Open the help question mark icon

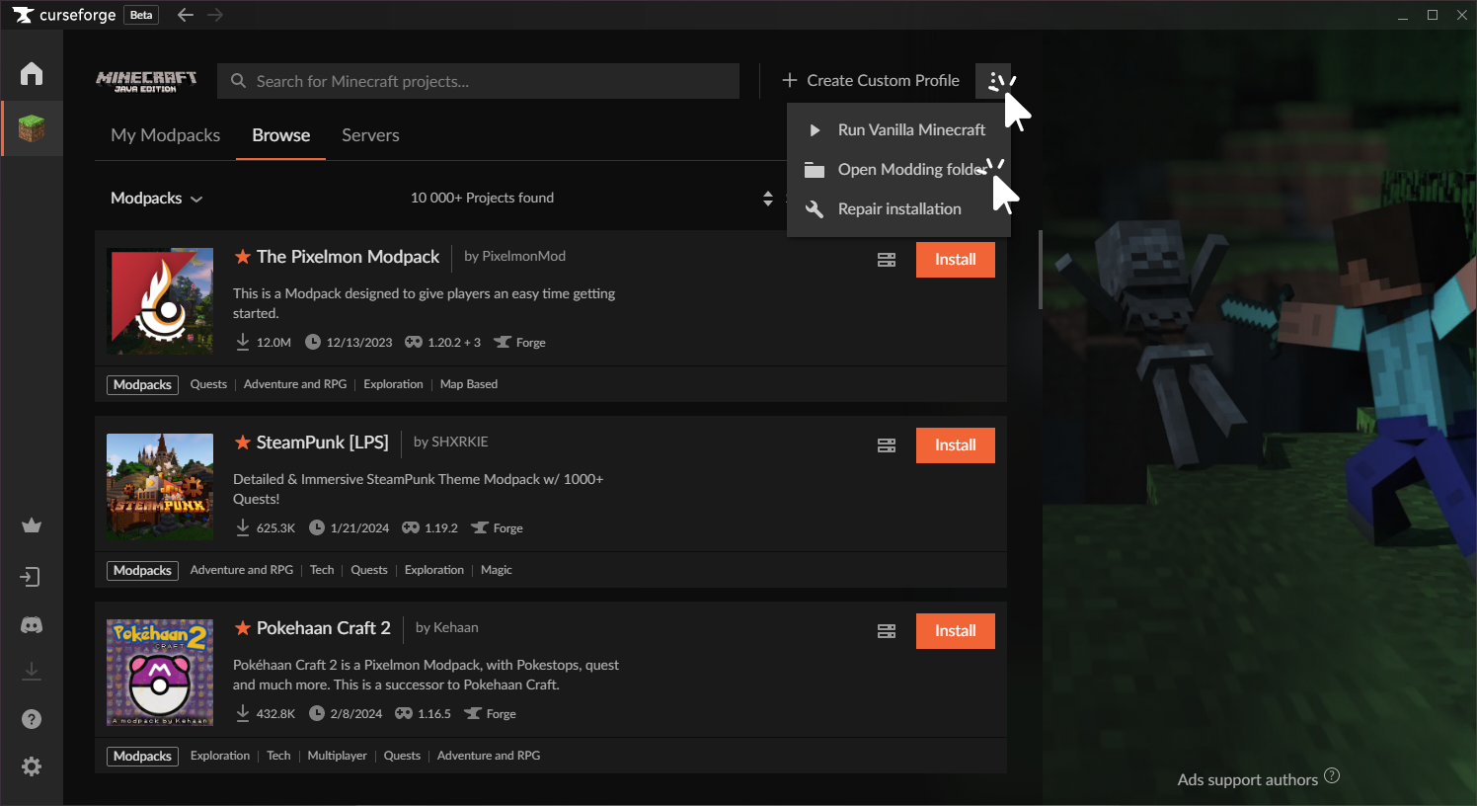tap(32, 719)
